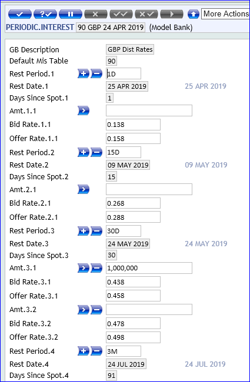Screen dimensions: 250x382
Task: Expand sub-value for Amt.2.1
Action: pos(84,189)
